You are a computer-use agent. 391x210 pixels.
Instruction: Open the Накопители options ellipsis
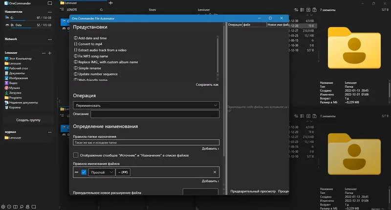[x=50, y=12]
